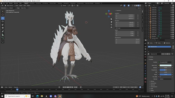Select the Rotate tool
The image size is (175, 98).
(3, 21)
